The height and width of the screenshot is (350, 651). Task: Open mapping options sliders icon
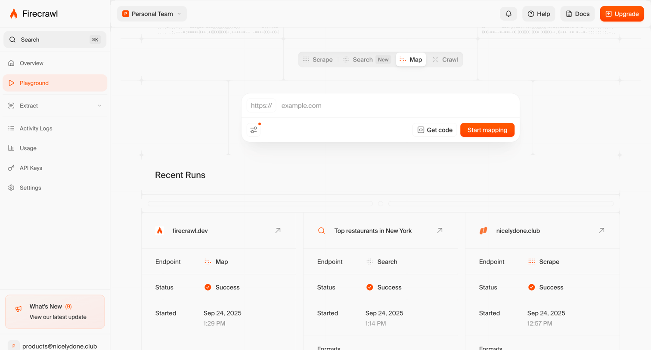tap(254, 130)
